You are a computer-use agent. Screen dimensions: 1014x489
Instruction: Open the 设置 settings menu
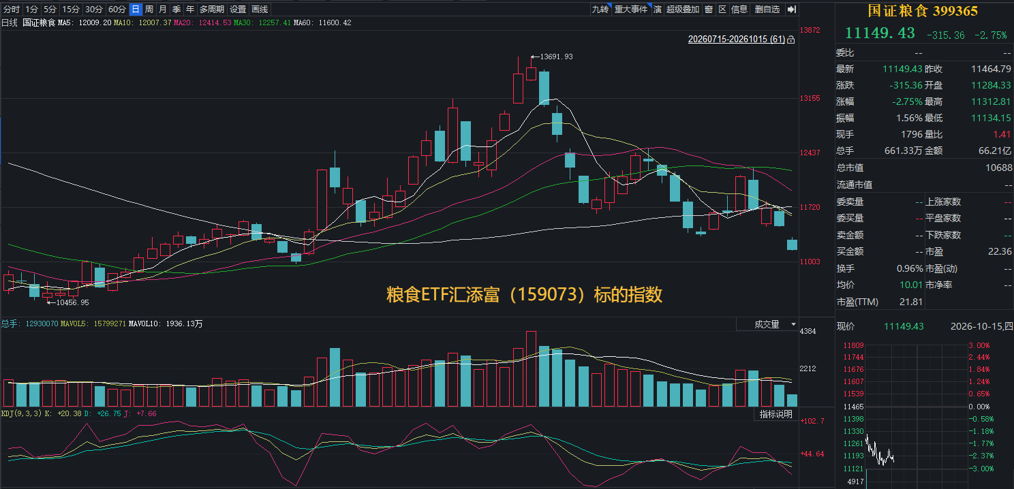[238, 10]
